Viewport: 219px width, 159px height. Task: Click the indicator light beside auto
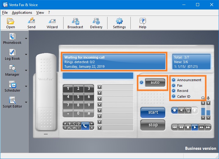coord(141,82)
